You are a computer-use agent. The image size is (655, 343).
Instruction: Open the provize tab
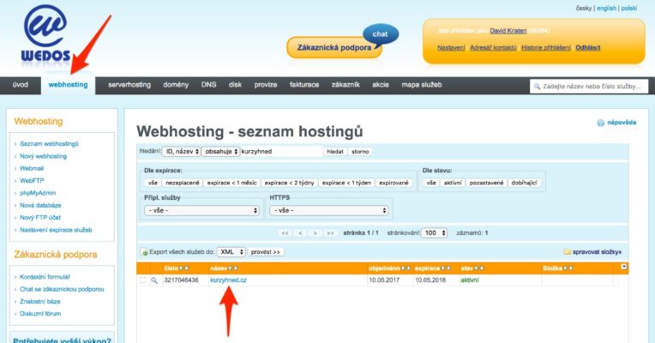266,85
